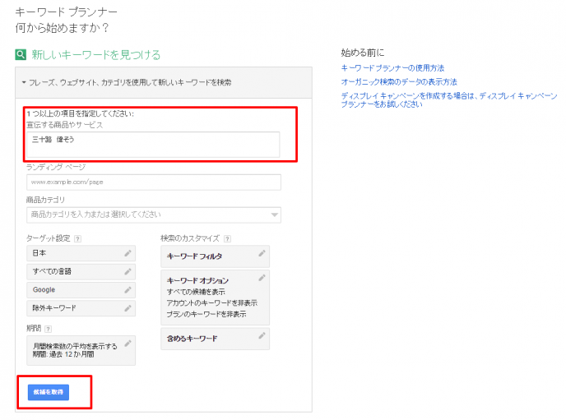Open オーガニック検索のデータの表示方法 link
The height and width of the screenshot is (420, 566).
[x=399, y=82]
